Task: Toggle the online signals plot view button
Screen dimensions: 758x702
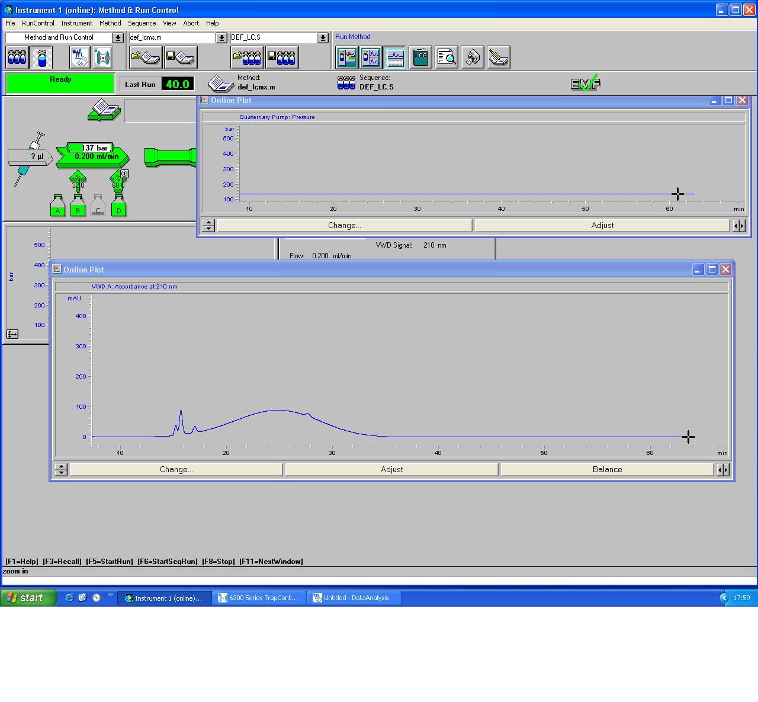Action: pyautogui.click(x=395, y=57)
